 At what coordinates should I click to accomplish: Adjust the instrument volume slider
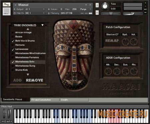click(133, 14)
